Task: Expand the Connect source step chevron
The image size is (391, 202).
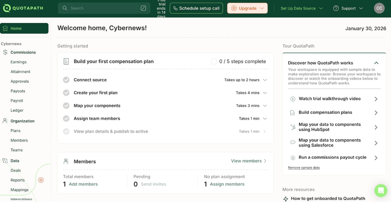Action: pos(265,80)
